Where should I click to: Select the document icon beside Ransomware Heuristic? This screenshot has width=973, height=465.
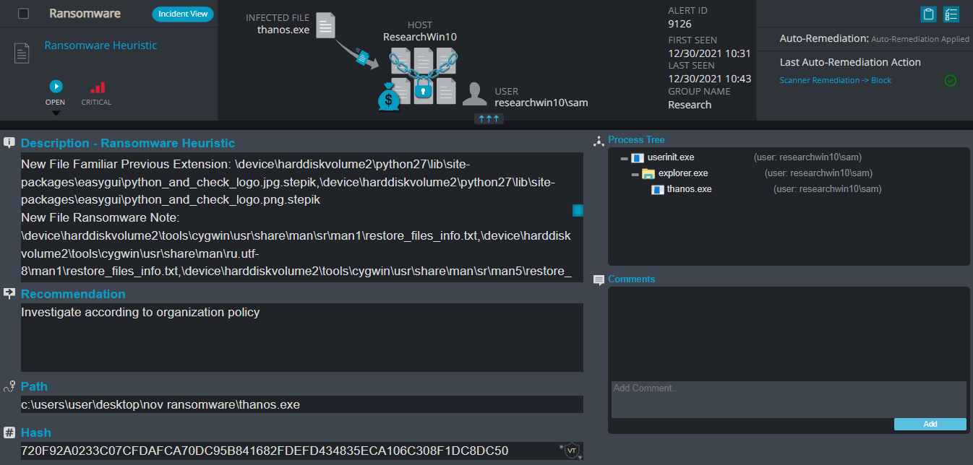pos(22,53)
